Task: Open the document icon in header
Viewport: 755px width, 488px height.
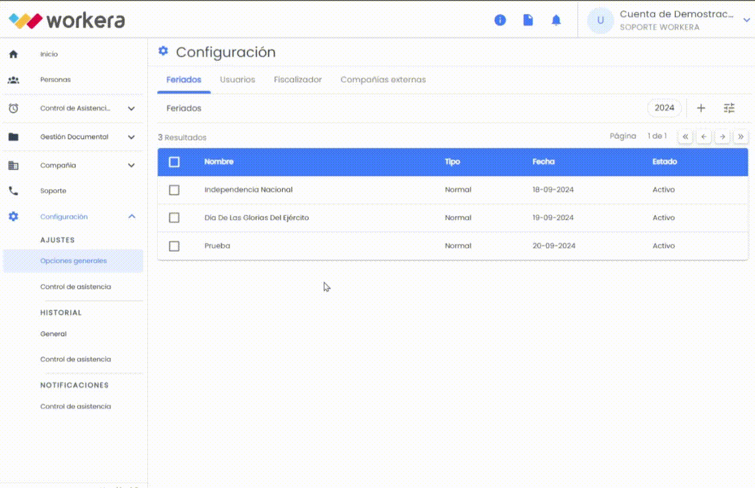Action: click(x=528, y=20)
